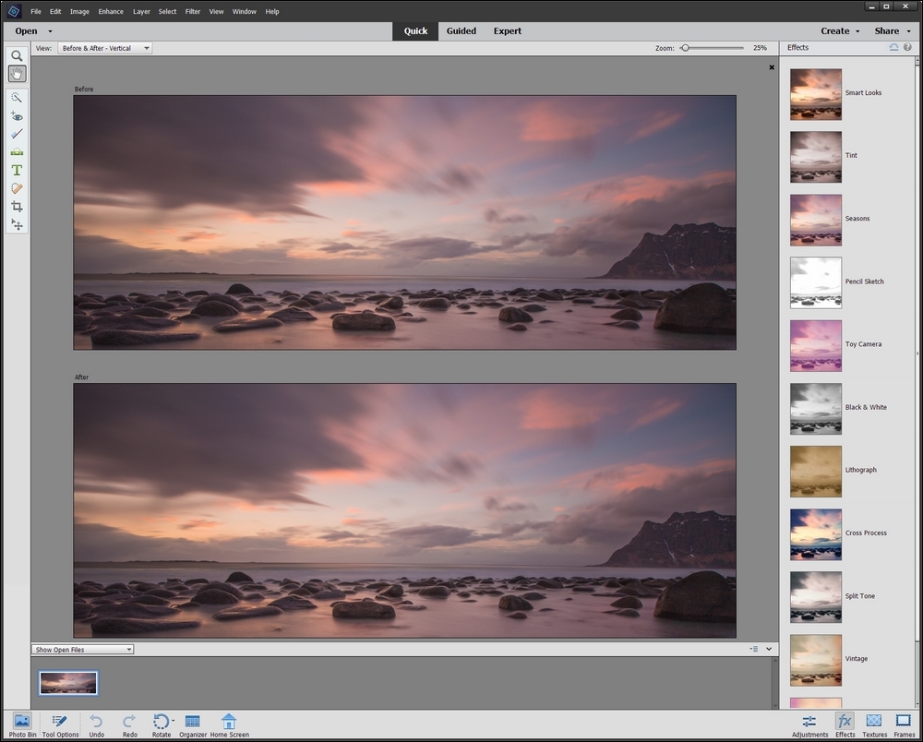Open the Window menu
Viewport: 923px width, 742px height.
pyautogui.click(x=244, y=12)
